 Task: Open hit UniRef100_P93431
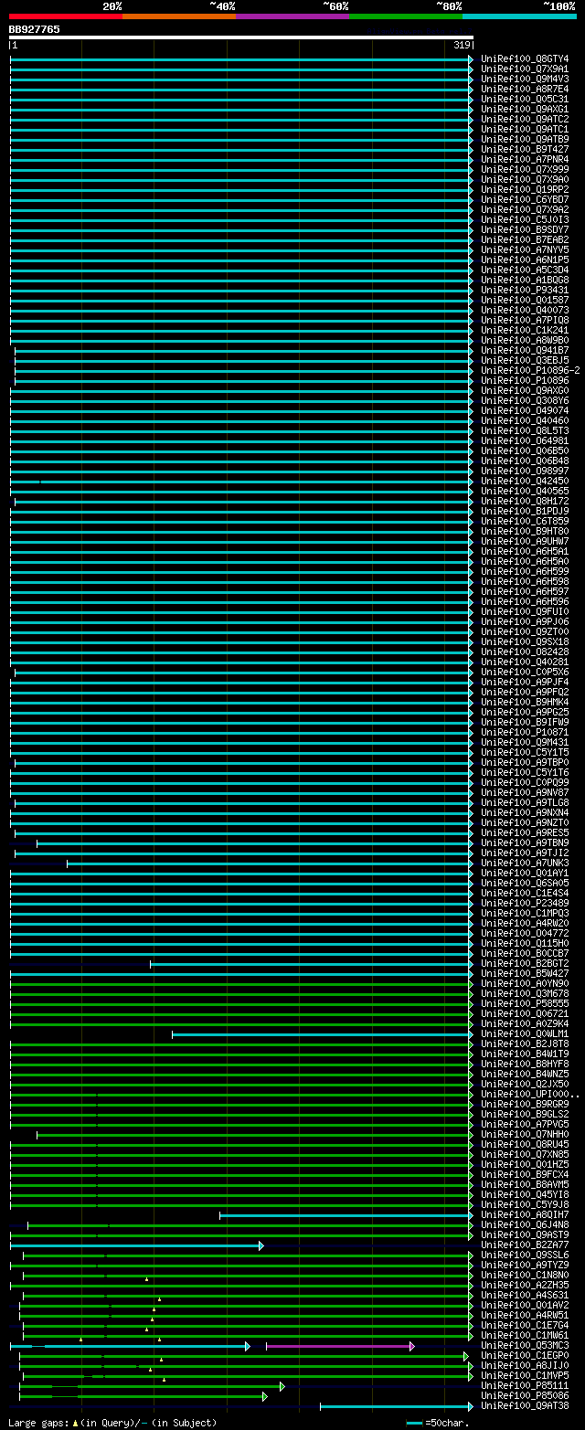[525, 291]
